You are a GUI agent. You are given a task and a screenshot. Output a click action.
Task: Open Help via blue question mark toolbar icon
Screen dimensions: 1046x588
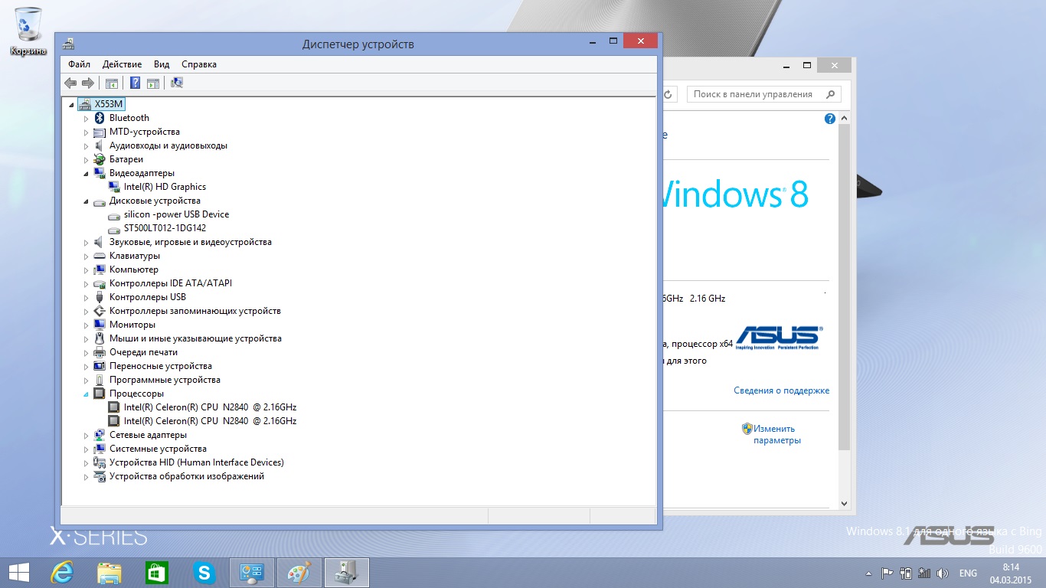[x=135, y=83]
